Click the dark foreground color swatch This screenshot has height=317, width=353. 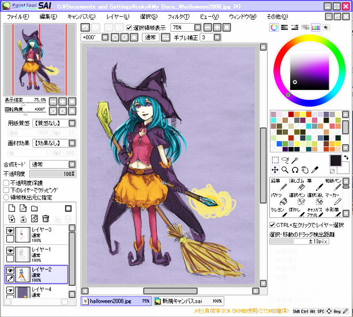point(336,160)
